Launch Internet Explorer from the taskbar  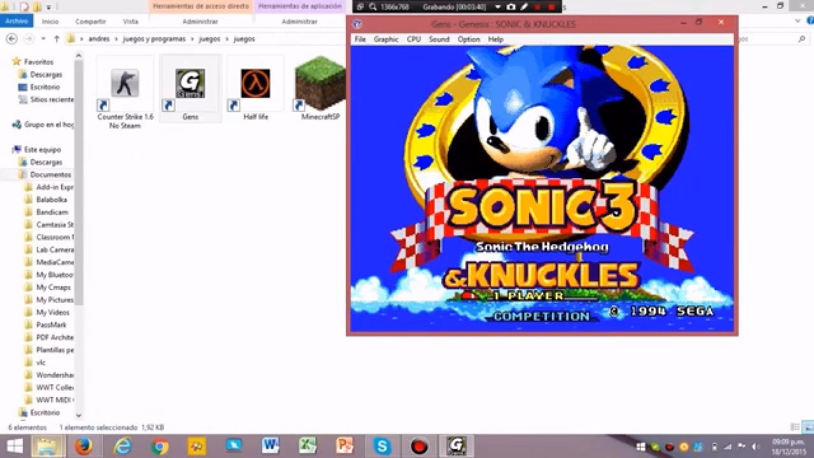(121, 447)
